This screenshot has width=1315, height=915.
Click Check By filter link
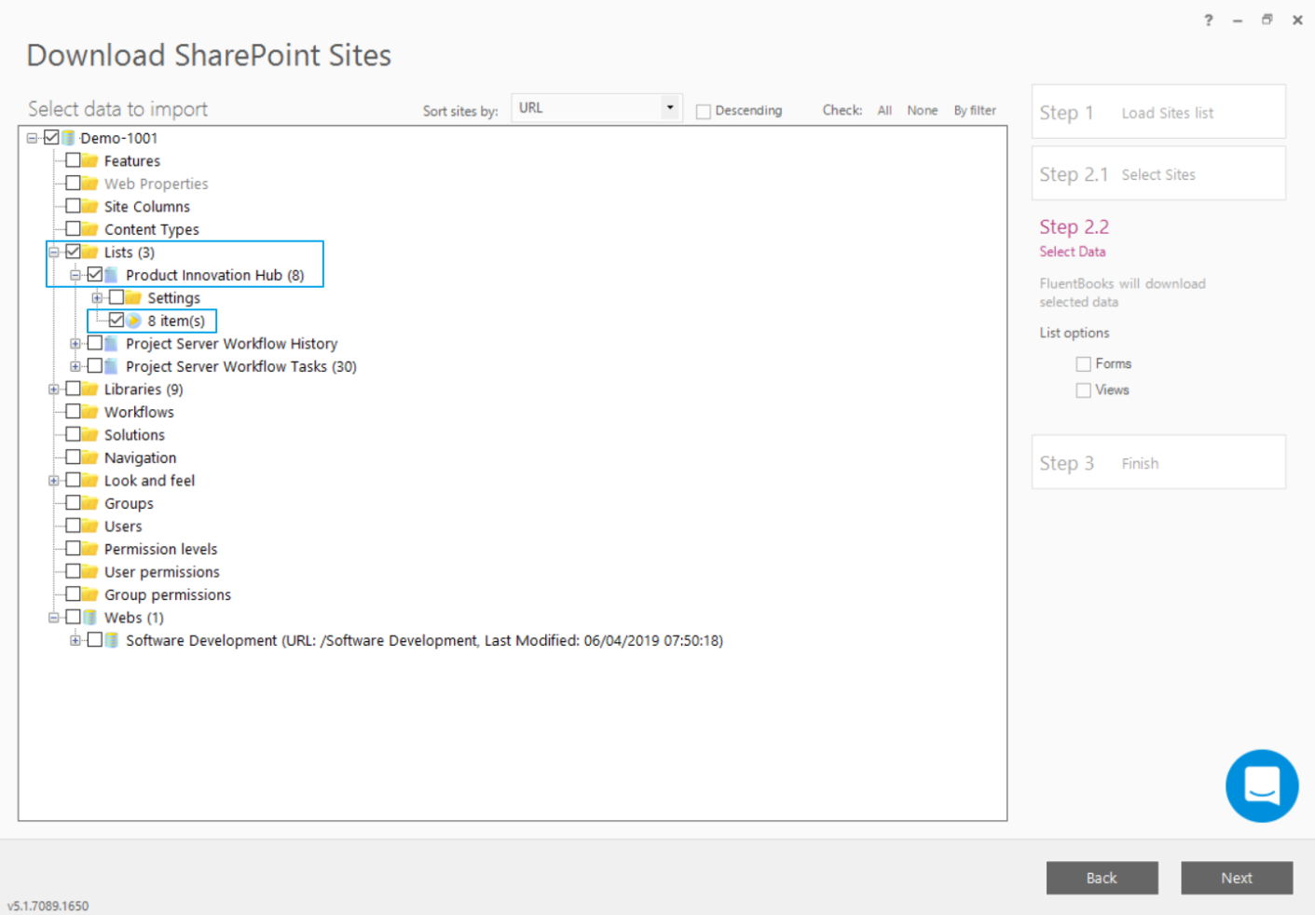(975, 110)
